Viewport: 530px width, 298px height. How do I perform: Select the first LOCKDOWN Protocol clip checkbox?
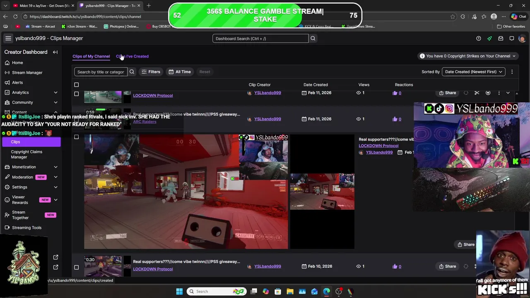(x=76, y=94)
